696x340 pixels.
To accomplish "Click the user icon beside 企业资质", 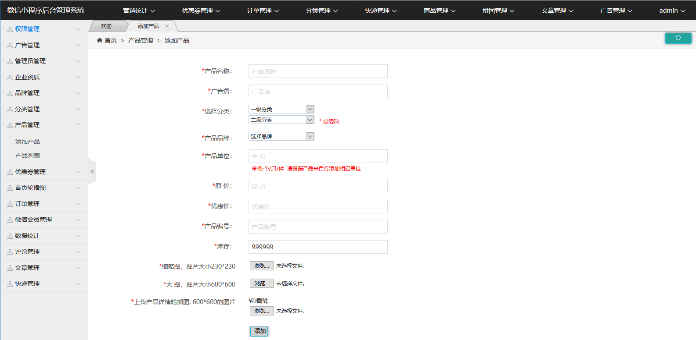I will 10,78.
